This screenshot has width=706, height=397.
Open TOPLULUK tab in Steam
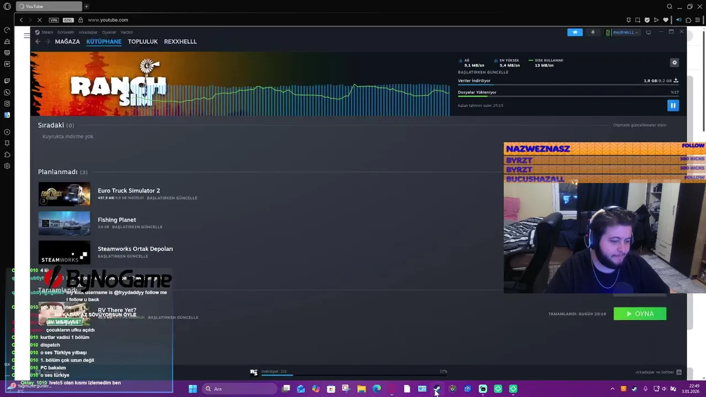click(143, 41)
